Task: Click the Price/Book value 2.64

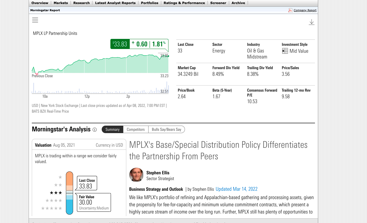Action: click(x=182, y=97)
